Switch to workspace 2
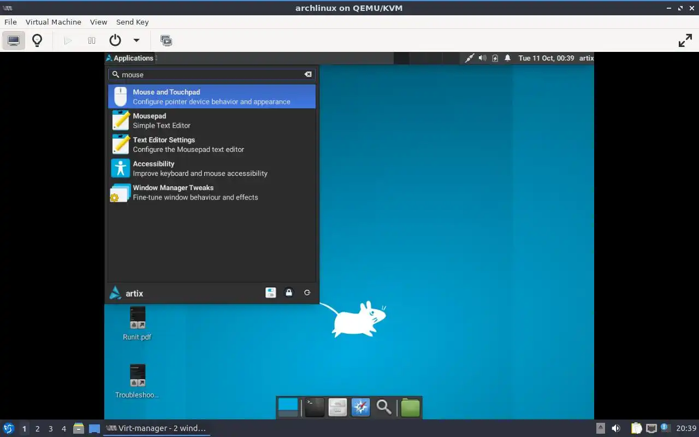This screenshot has width=699, height=437. [37, 429]
